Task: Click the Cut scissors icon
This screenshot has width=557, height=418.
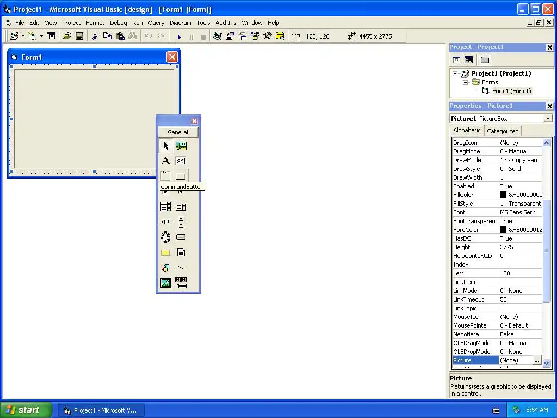Action: 95,36
